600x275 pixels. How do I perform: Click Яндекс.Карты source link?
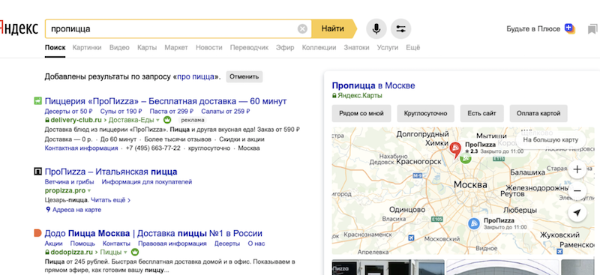pyautogui.click(x=359, y=96)
